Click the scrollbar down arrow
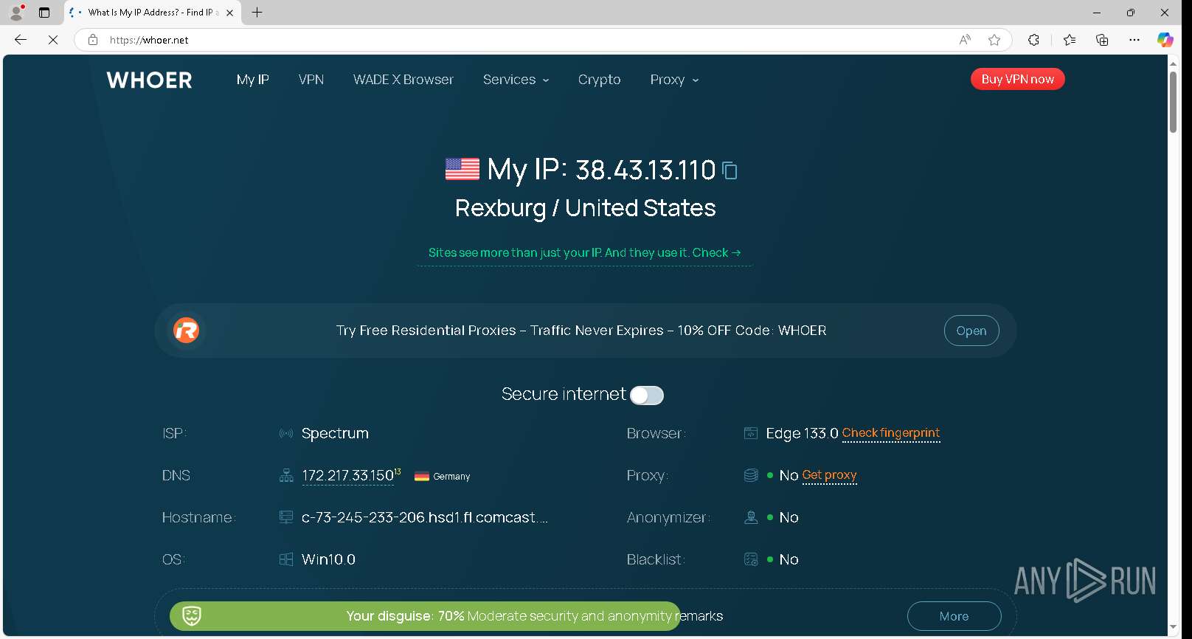 pyautogui.click(x=1173, y=628)
